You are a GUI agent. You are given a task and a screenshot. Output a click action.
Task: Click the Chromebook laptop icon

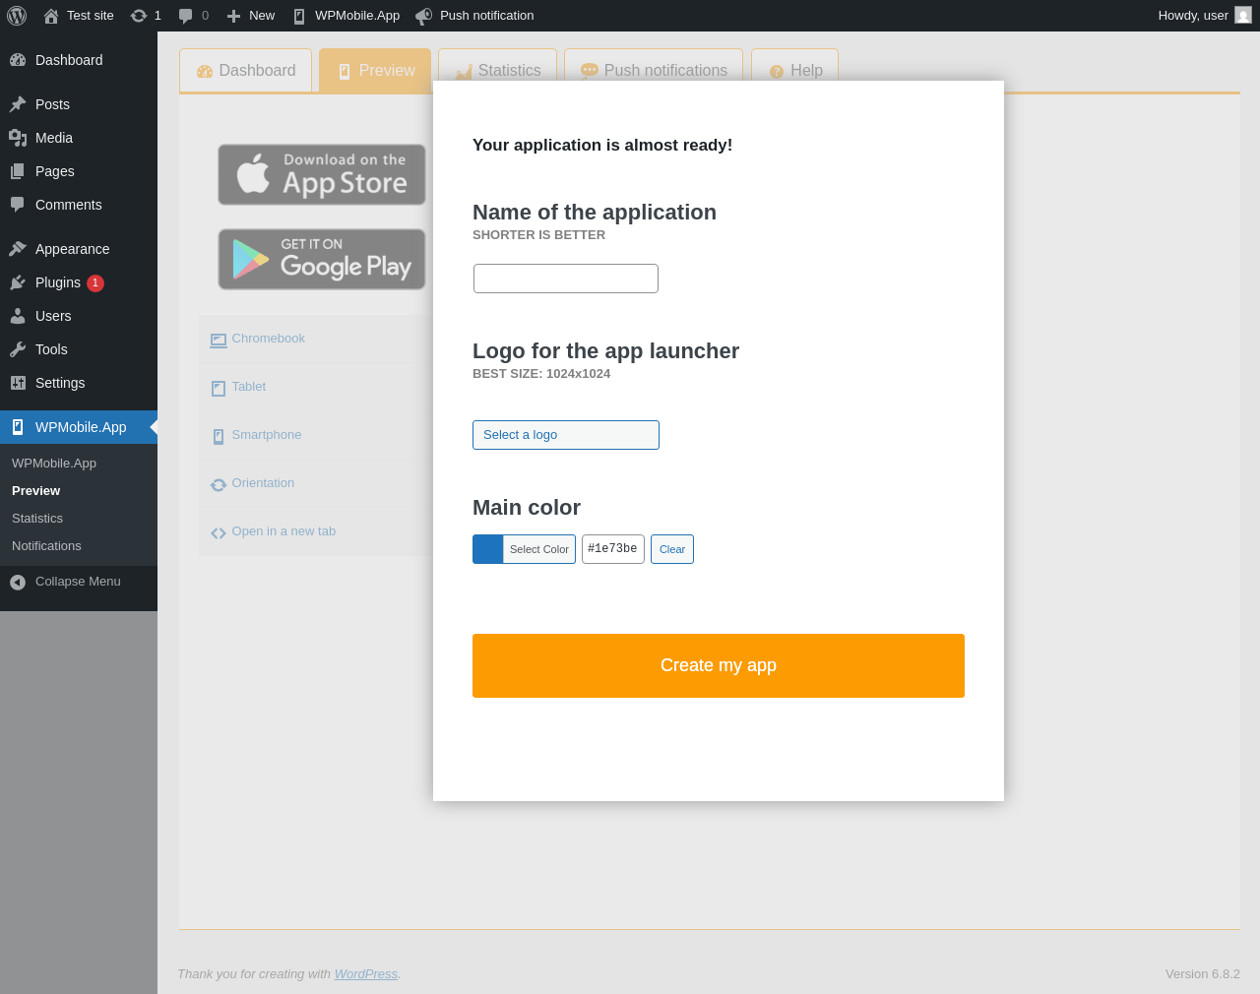pyautogui.click(x=219, y=341)
